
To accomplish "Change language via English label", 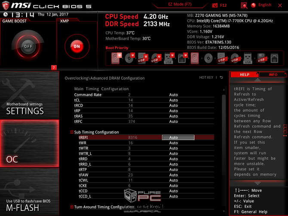I will (265, 5).
